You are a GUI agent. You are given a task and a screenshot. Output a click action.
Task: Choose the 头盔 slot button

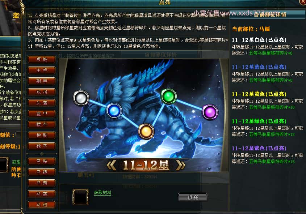point(42,103)
